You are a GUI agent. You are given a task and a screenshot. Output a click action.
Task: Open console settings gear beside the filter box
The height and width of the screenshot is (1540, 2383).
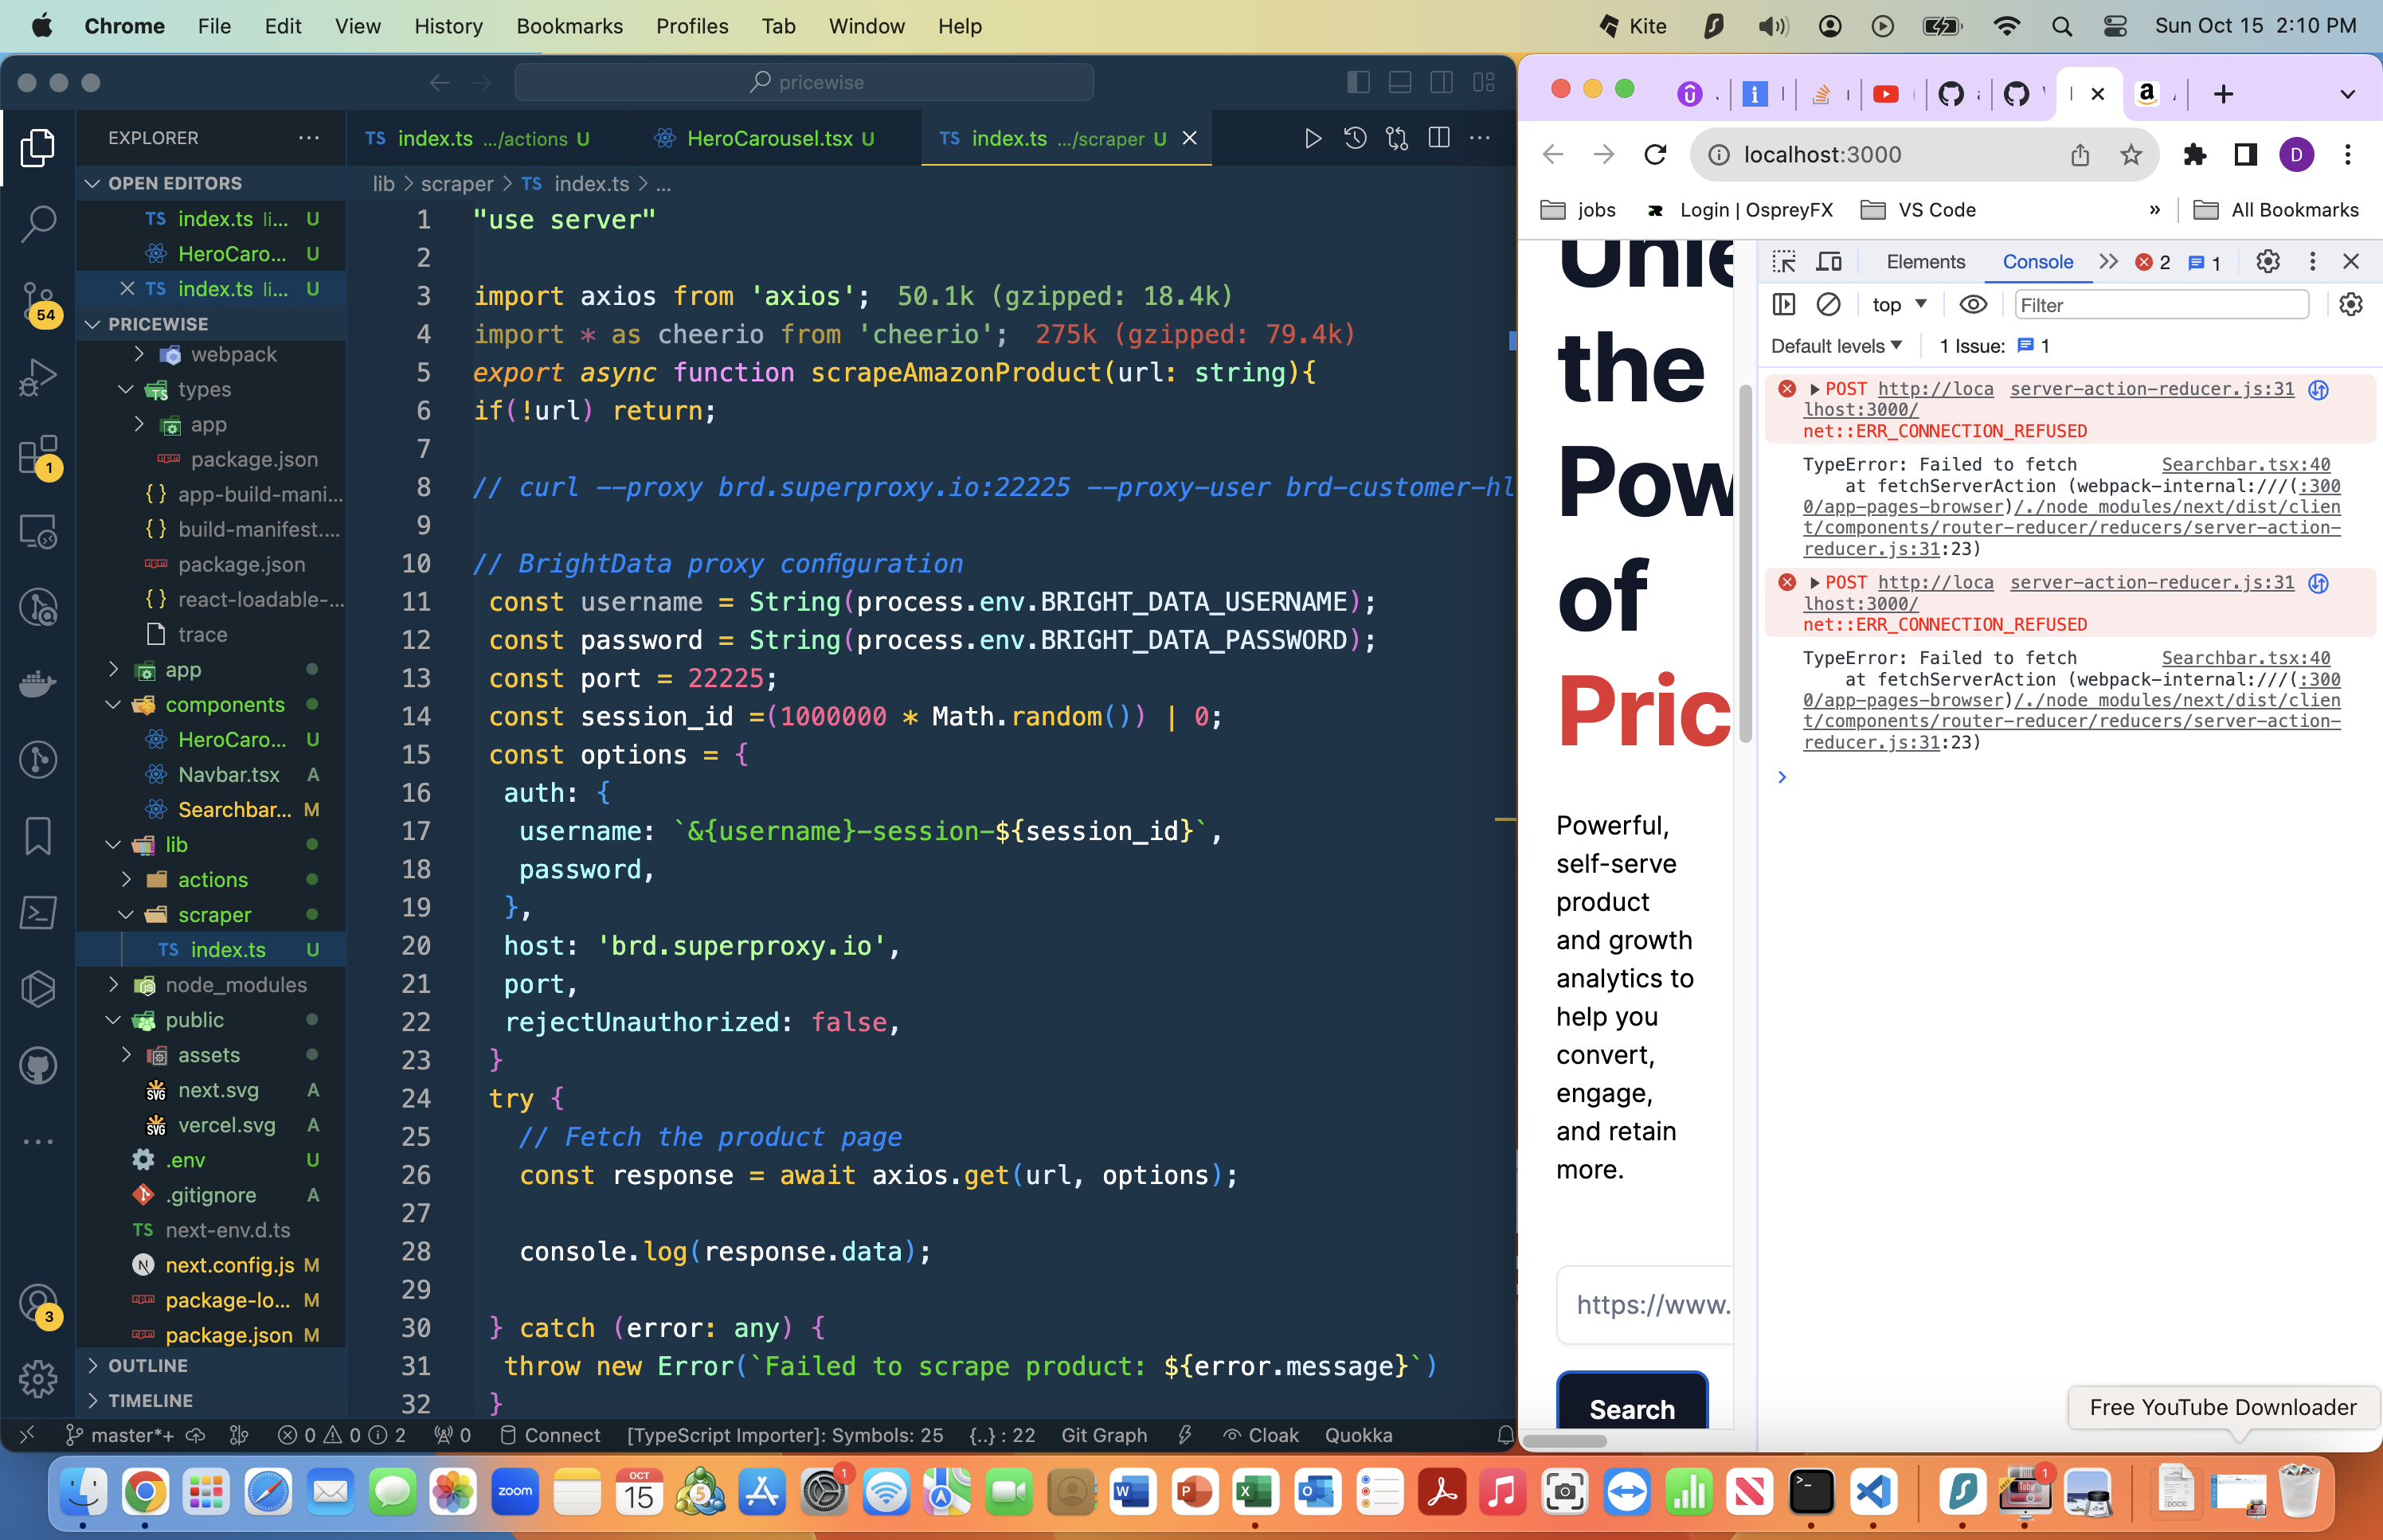point(2351,305)
